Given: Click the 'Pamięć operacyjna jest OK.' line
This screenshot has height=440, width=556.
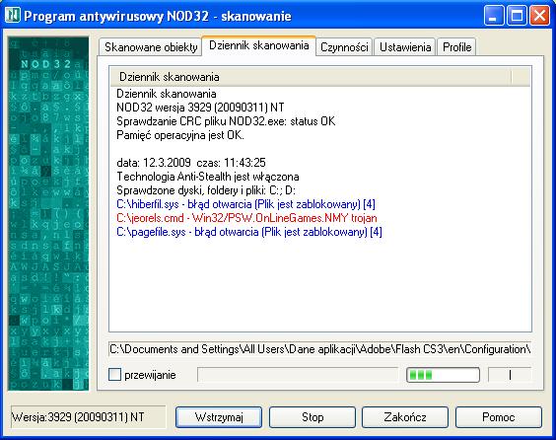Looking at the screenshot, I should pyautogui.click(x=180, y=135).
